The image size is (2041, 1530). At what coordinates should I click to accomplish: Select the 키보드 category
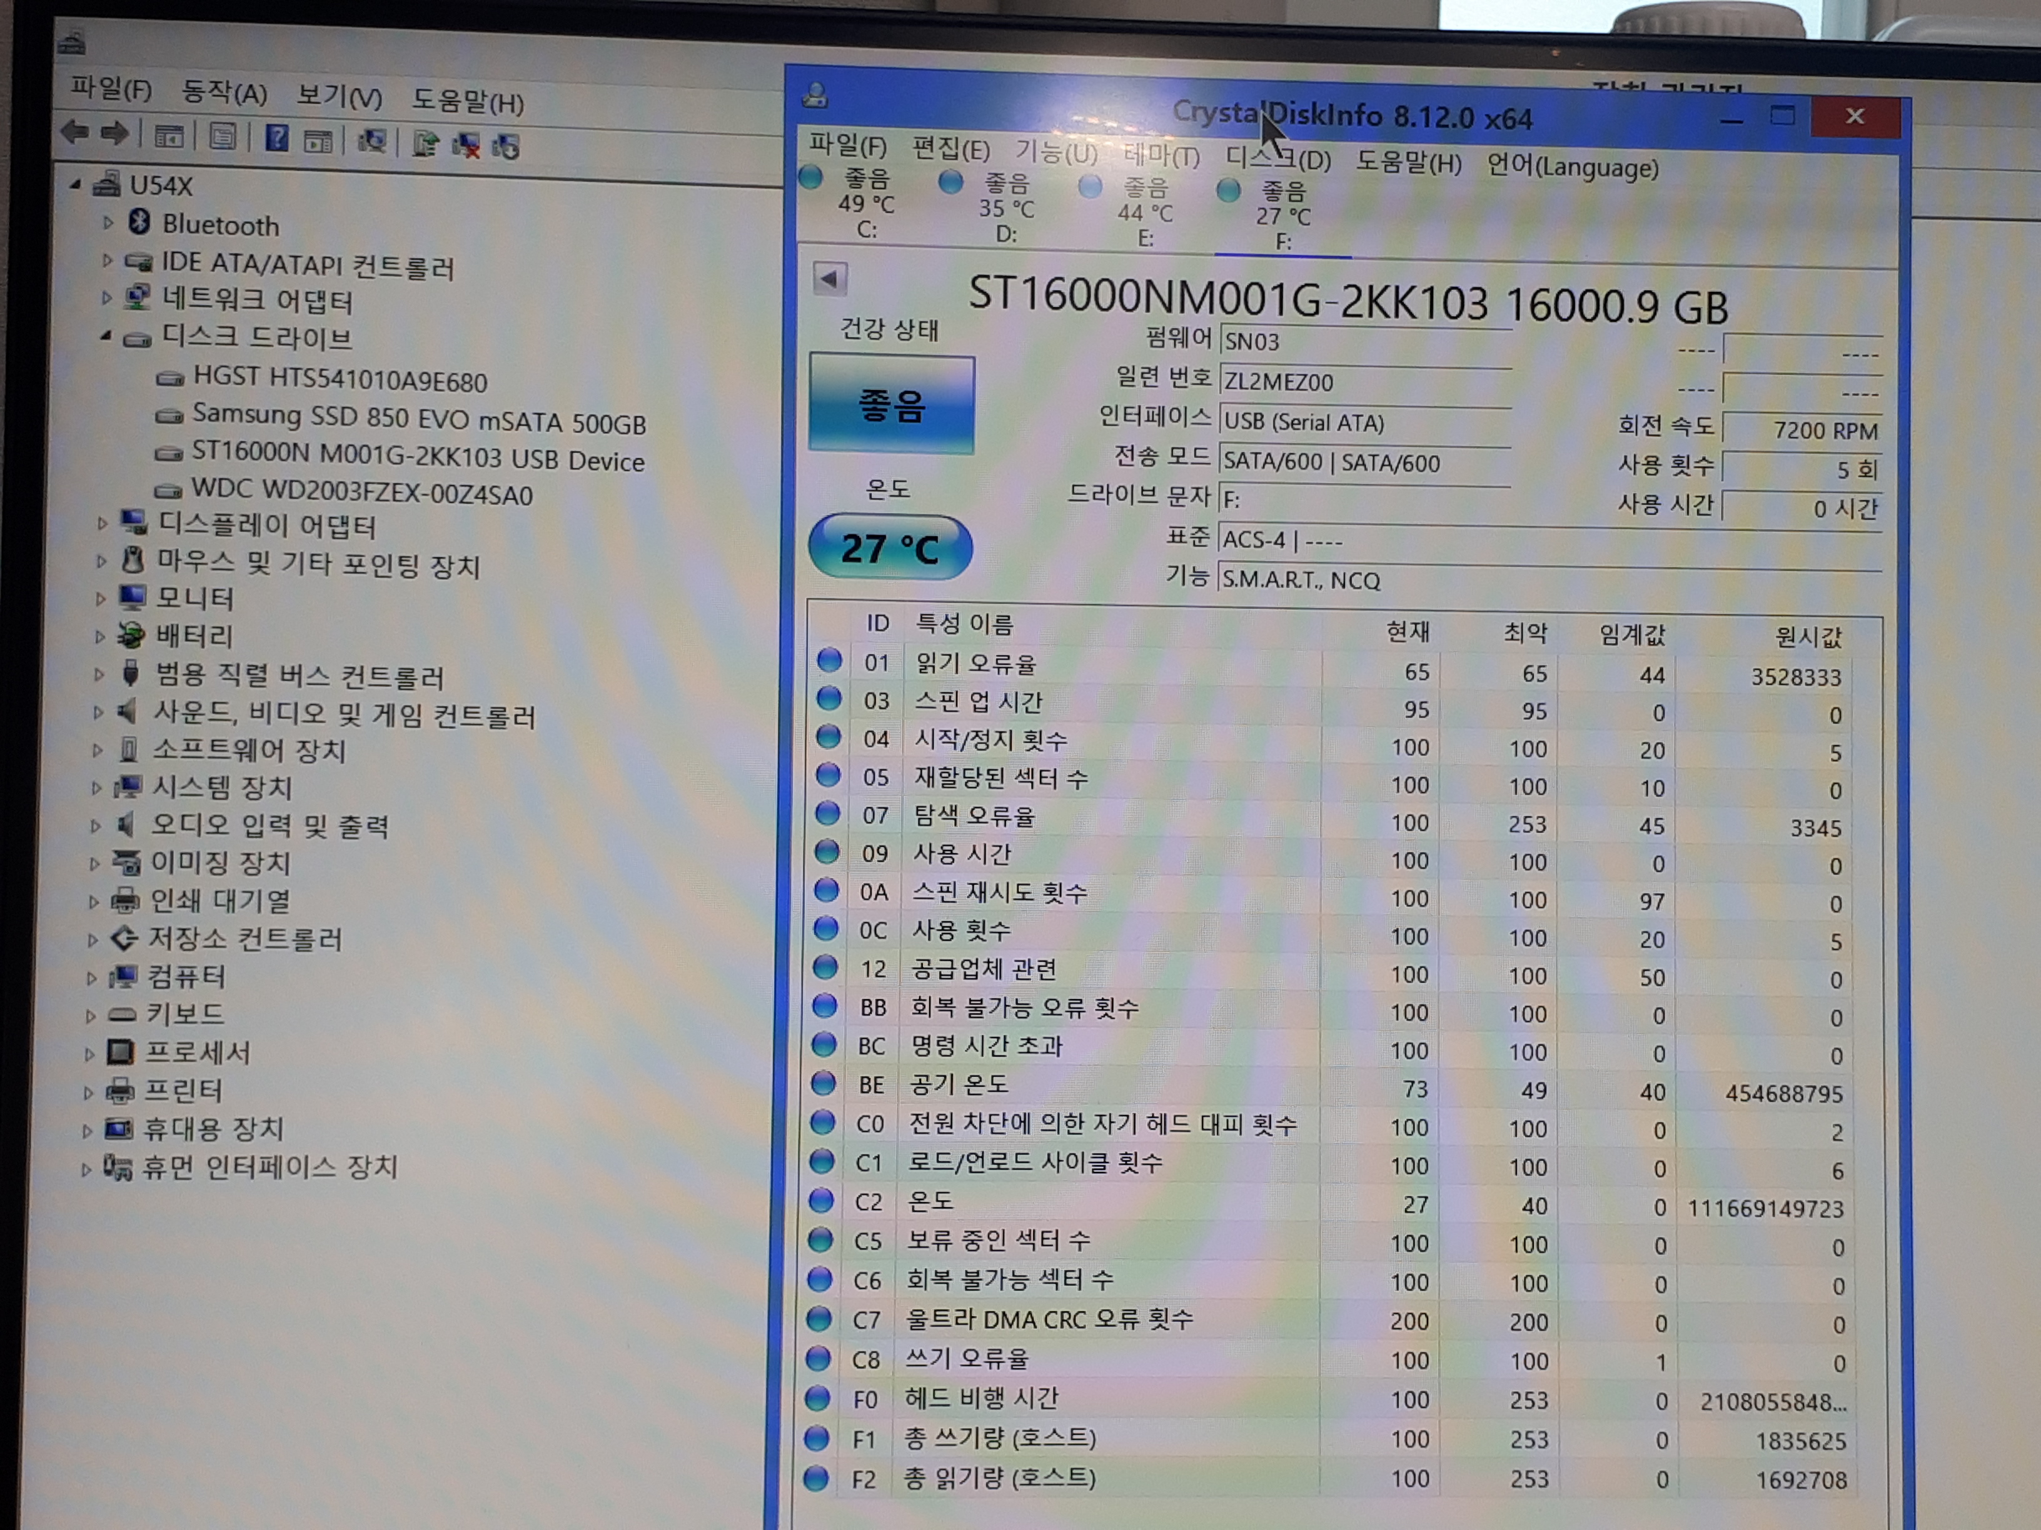point(184,1014)
